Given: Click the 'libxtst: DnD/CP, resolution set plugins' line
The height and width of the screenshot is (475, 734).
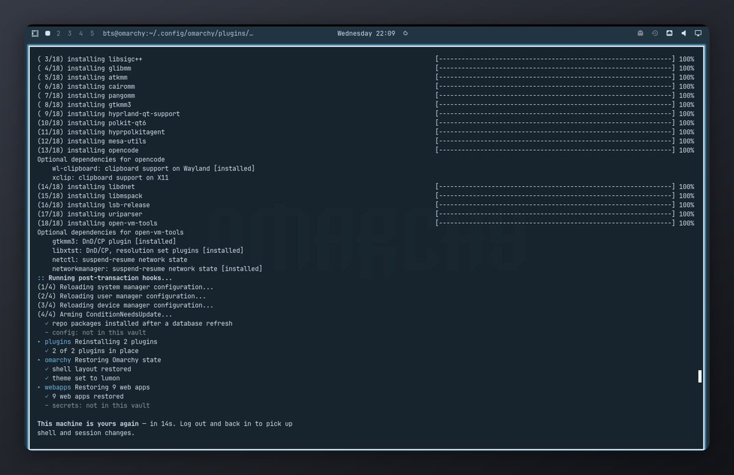Looking at the screenshot, I should tap(147, 251).
